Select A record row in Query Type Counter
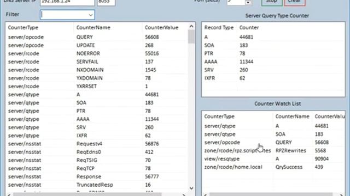 pos(273,37)
